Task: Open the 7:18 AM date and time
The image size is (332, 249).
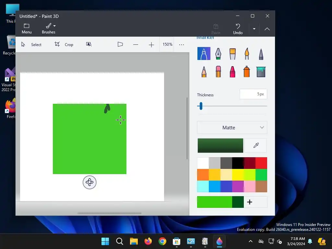Action: point(296,241)
